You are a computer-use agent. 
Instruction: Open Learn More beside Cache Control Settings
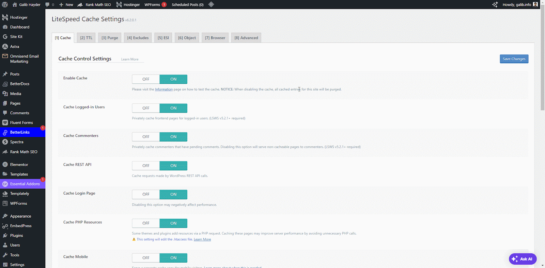coord(130,59)
